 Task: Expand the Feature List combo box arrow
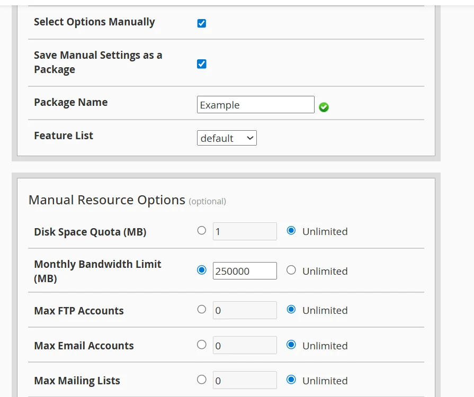click(251, 138)
